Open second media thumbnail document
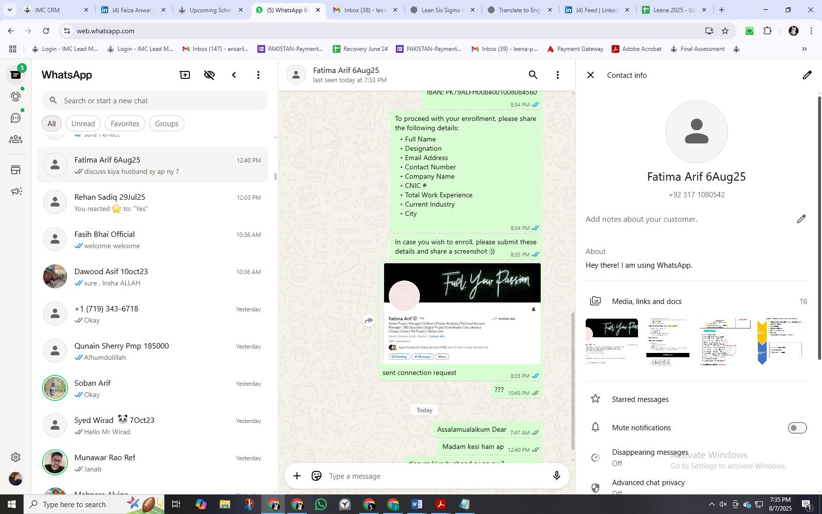The width and height of the screenshot is (822, 514). pos(668,342)
